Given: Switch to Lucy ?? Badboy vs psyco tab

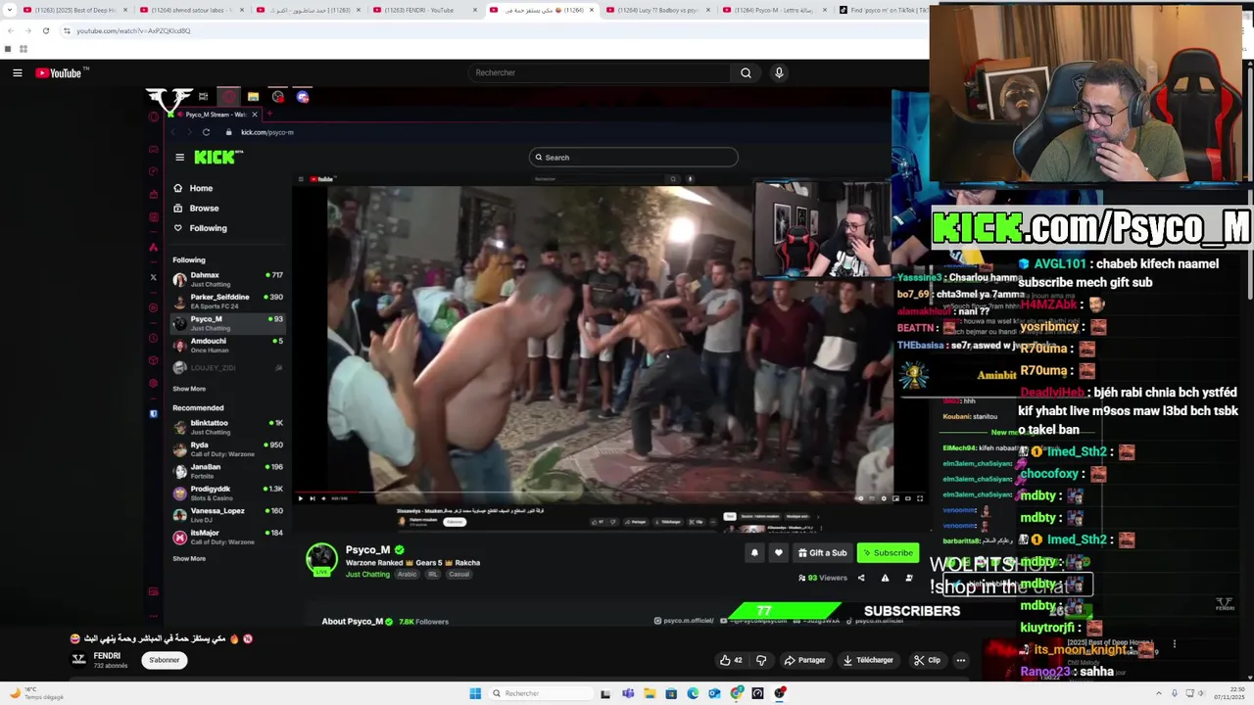Looking at the screenshot, I should click(x=656, y=10).
